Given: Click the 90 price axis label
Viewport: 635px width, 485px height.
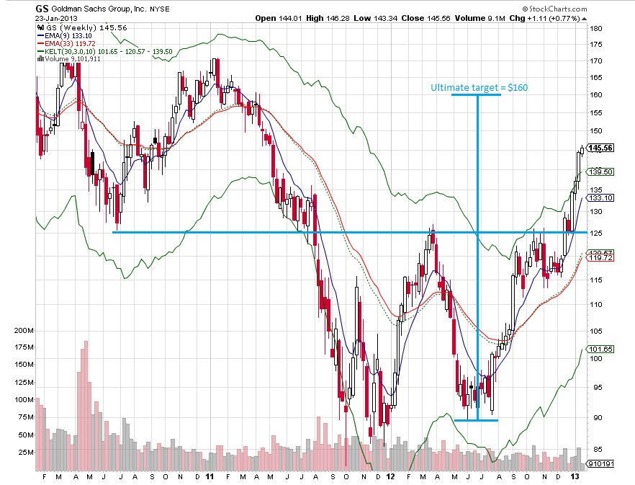Looking at the screenshot, I should 598,418.
